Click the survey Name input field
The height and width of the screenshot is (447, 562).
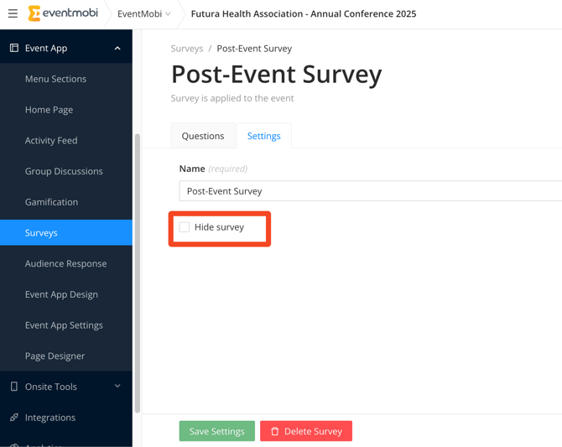[369, 191]
